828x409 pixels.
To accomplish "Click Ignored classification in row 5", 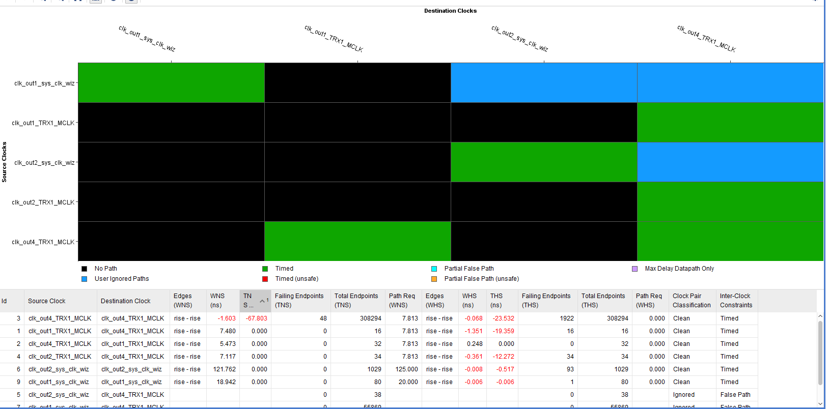I will (684, 395).
